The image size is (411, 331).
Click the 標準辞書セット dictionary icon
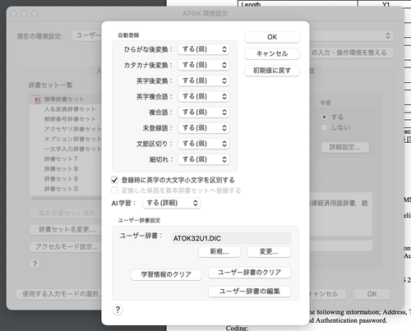[37, 99]
